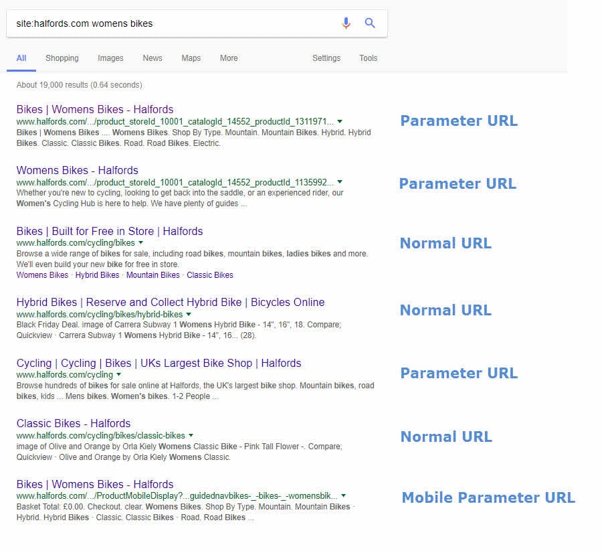Click the www.halfords.com/cycling/bikes/classic-bikes URL text
Viewport: 602px width, 553px height.
point(100,435)
